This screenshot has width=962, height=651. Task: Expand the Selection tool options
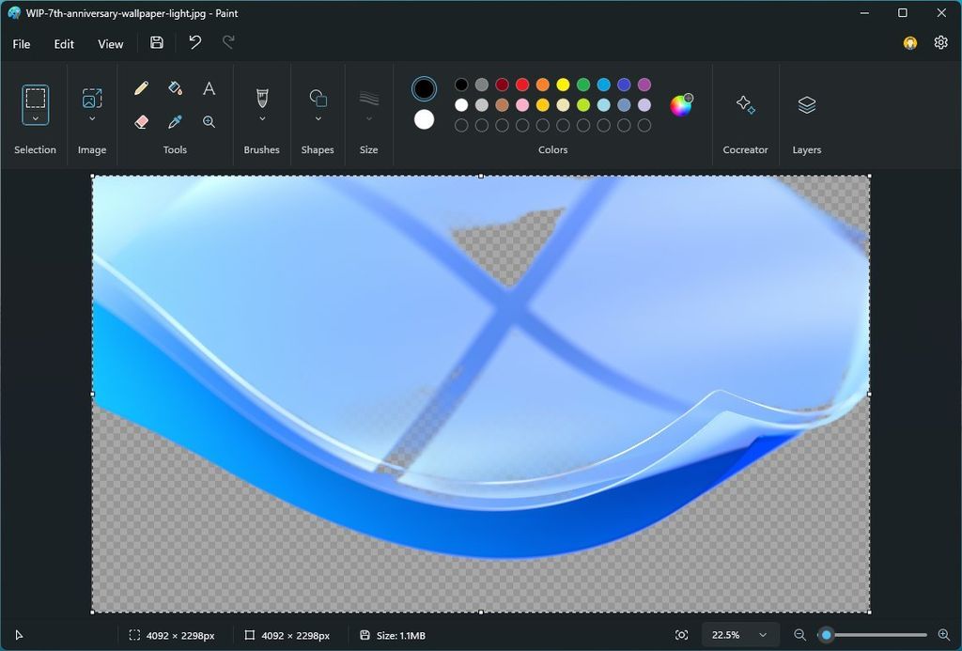[35, 120]
